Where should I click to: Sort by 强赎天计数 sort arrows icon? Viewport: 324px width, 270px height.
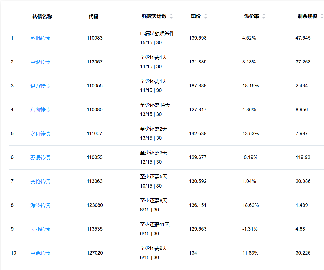click(171, 16)
